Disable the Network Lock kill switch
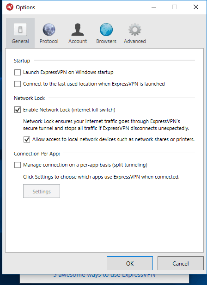Viewport: 207px width, 285px height. 18,110
